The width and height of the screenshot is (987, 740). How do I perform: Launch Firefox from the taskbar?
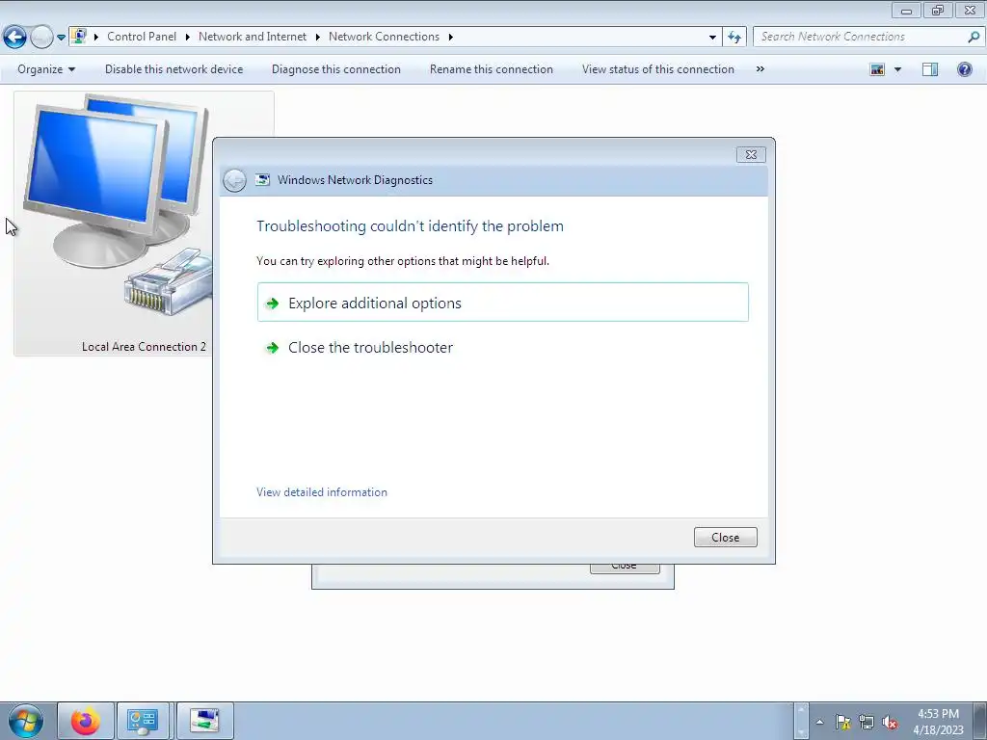point(86,721)
